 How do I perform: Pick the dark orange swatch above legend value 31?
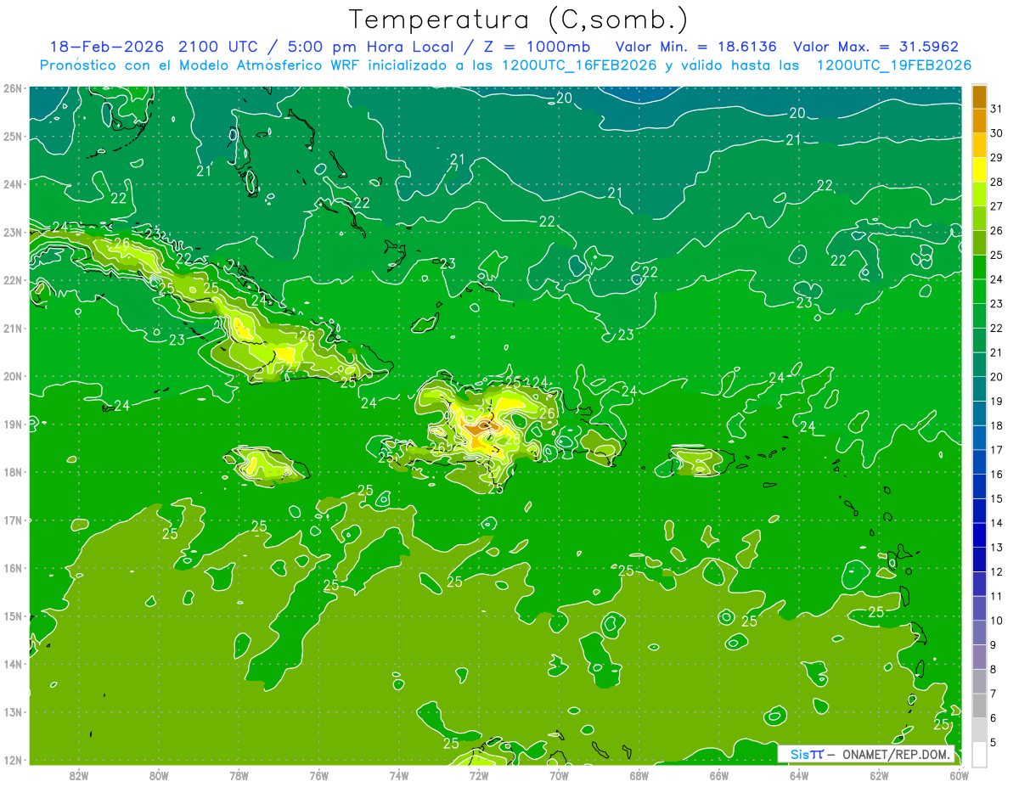[x=979, y=97]
